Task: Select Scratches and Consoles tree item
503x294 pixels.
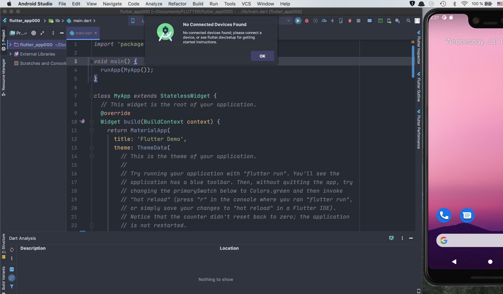Action: click(40, 63)
